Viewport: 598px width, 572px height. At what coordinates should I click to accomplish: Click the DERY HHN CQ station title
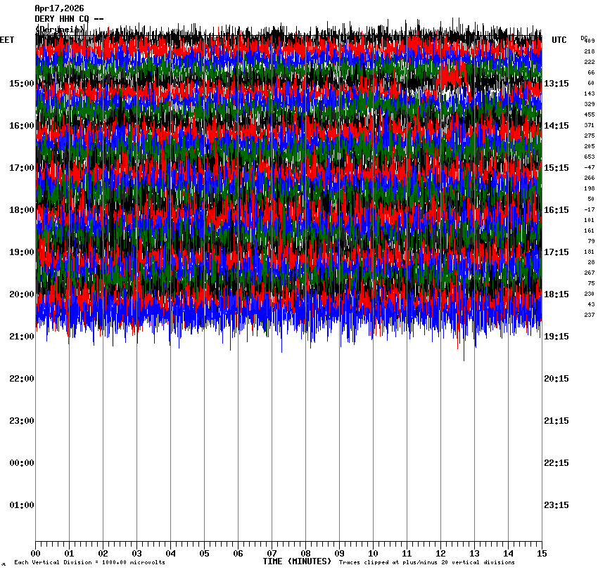70,19
